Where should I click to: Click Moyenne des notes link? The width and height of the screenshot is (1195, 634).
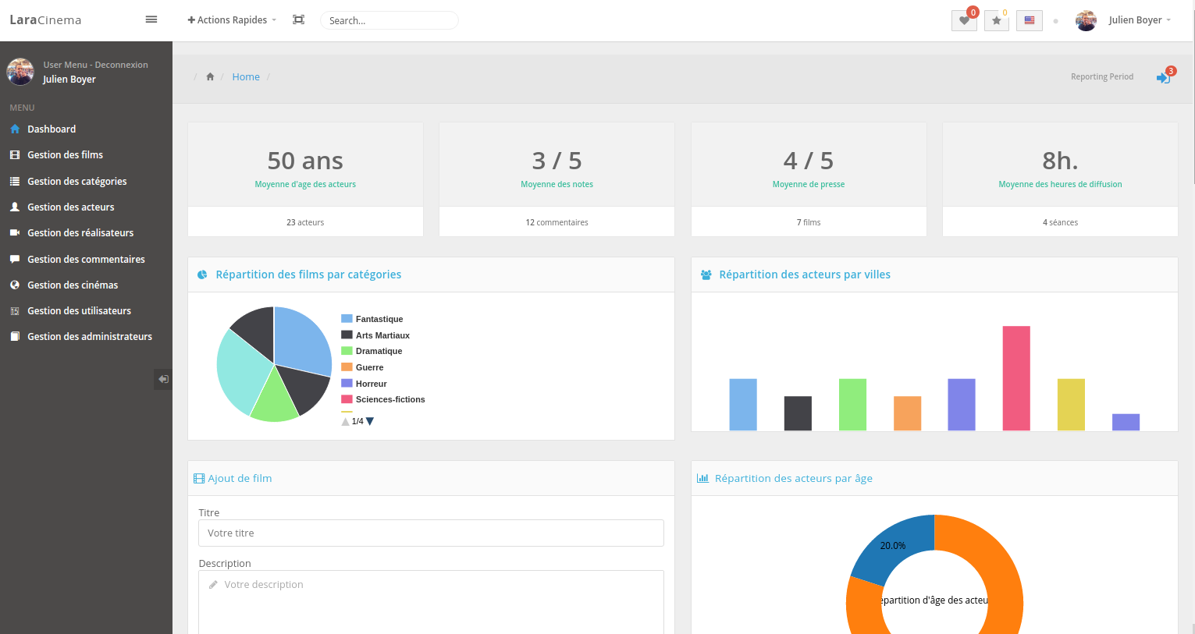click(x=557, y=184)
